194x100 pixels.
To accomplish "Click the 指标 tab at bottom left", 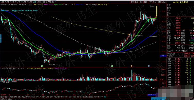I will (2, 97).
